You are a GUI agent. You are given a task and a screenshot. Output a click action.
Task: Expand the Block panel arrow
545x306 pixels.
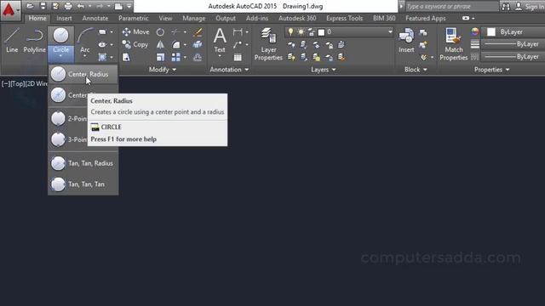[x=425, y=70]
